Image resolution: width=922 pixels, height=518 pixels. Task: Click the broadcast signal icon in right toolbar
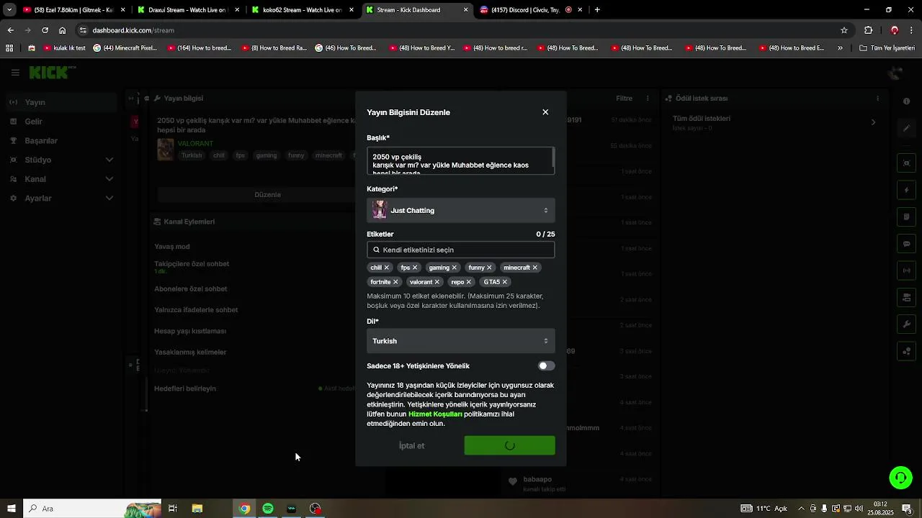[x=907, y=271]
